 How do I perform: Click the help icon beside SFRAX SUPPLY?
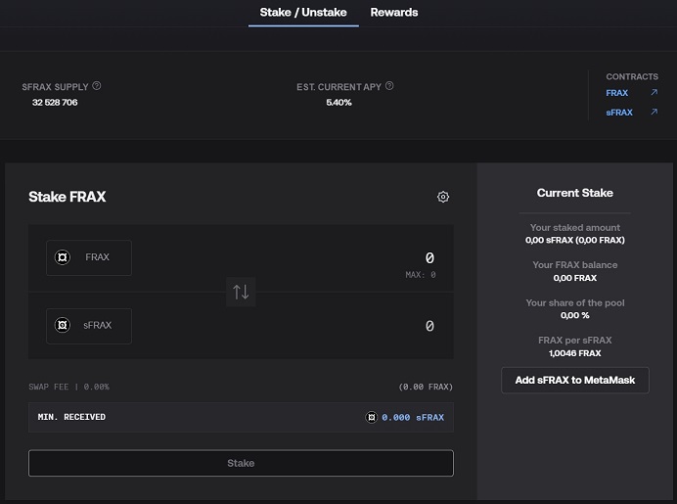tap(97, 86)
